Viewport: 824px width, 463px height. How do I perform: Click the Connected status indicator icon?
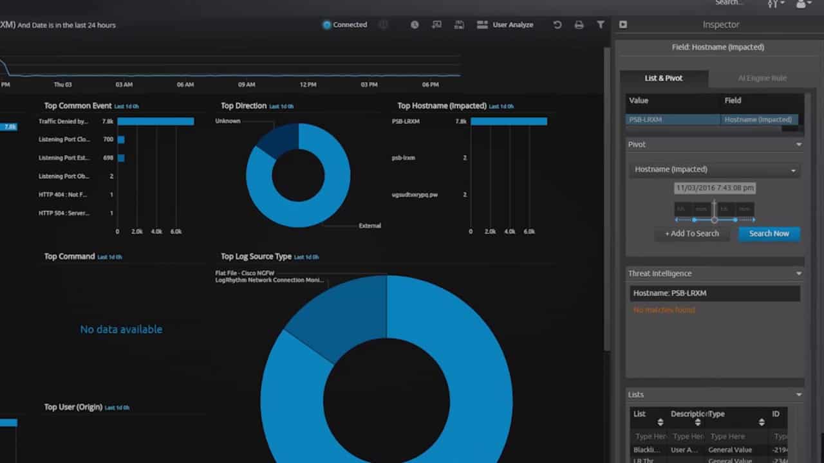(x=326, y=25)
